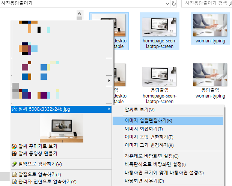Click the search magnifier icon
232x186 pixels.
[230, 3]
